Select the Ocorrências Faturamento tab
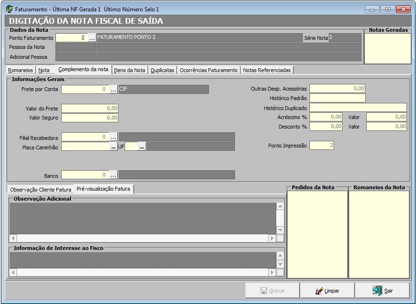The image size is (416, 304). click(208, 70)
